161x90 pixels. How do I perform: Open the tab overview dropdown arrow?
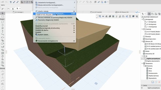(x=139, y=12)
